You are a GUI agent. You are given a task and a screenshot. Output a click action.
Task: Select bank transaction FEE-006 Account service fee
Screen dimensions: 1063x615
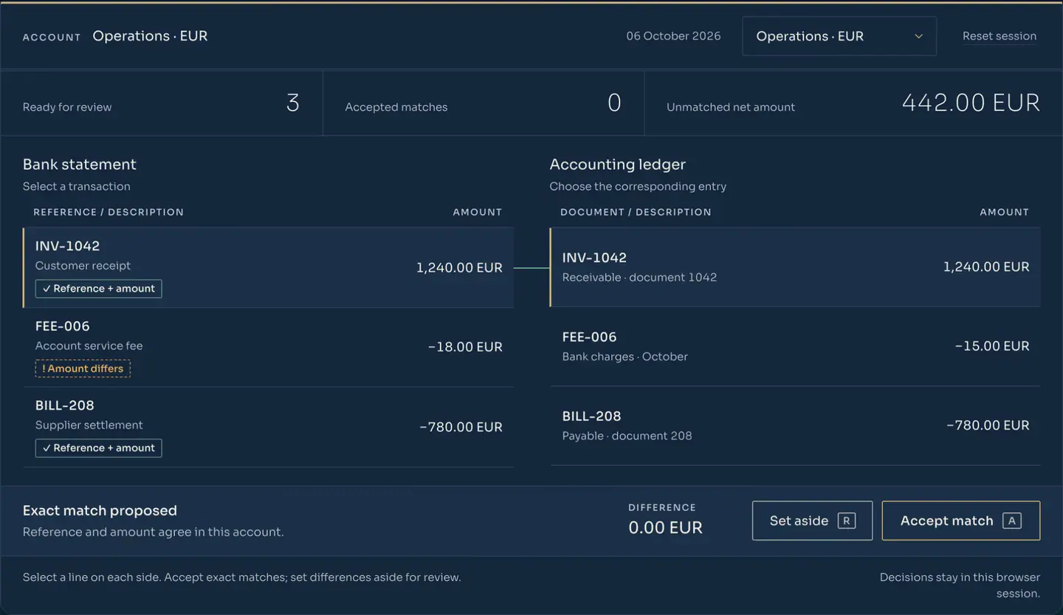tap(268, 347)
